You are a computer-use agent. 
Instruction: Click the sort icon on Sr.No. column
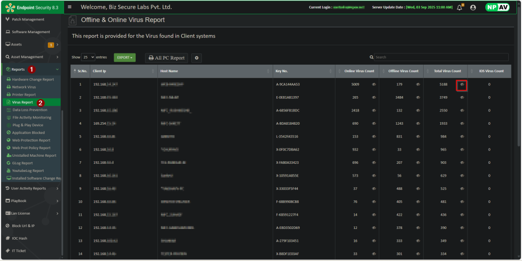coord(75,71)
